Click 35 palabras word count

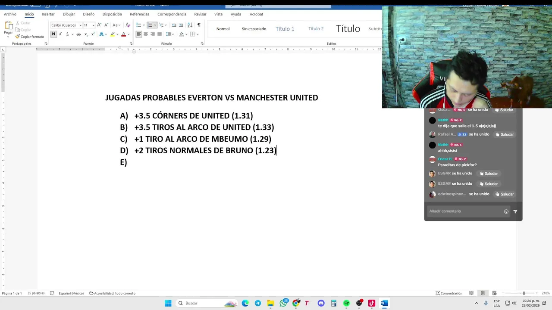click(x=36, y=293)
